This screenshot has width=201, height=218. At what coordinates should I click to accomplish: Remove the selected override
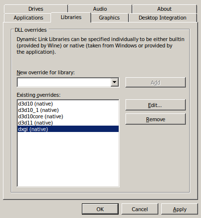[155, 119]
